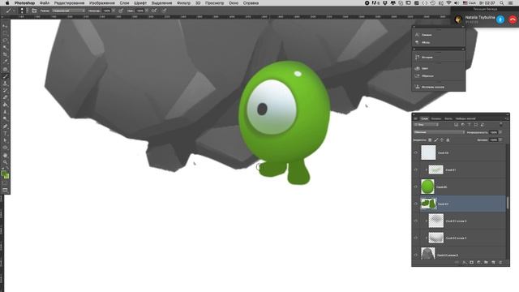519x292 pixels.
Task: Select the History Brush tool
Action: (5, 90)
